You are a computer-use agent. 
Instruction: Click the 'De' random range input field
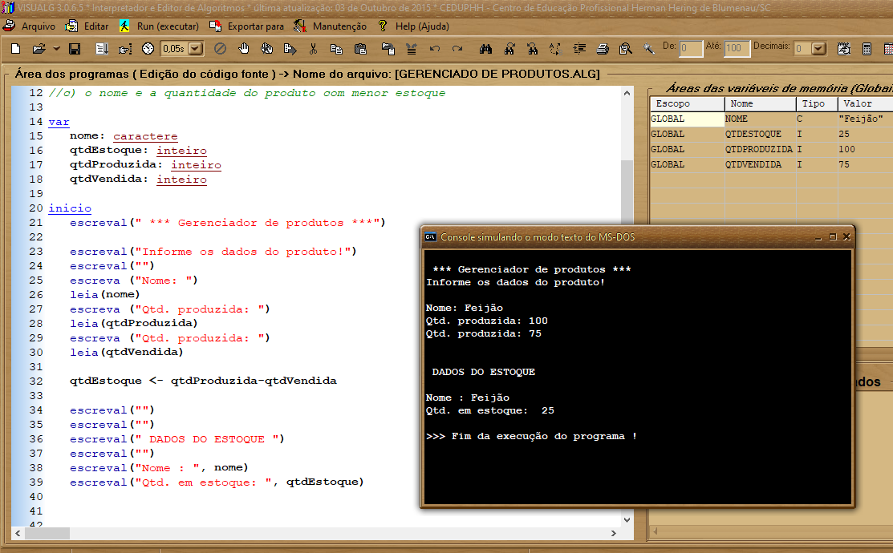pos(690,48)
